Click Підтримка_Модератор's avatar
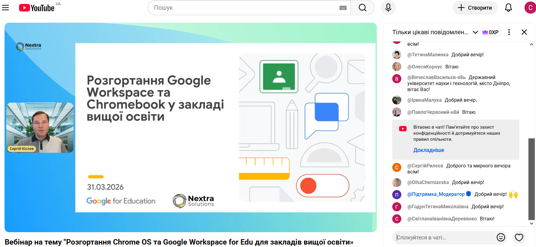The height and width of the screenshot is (247, 536). coord(397,195)
